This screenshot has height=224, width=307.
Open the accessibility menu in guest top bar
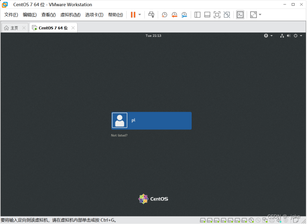[x=268, y=36]
